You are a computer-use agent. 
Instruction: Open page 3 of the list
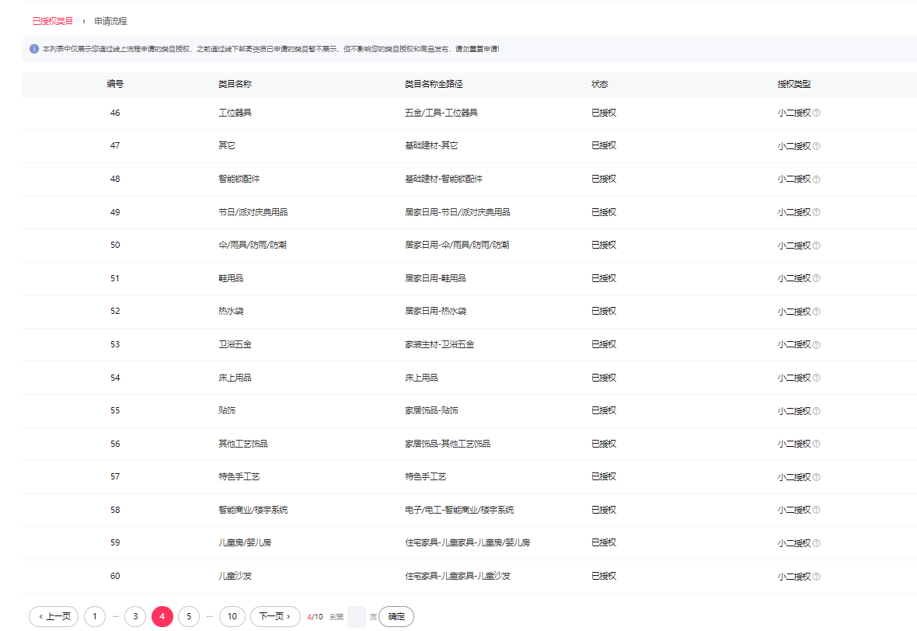point(135,616)
